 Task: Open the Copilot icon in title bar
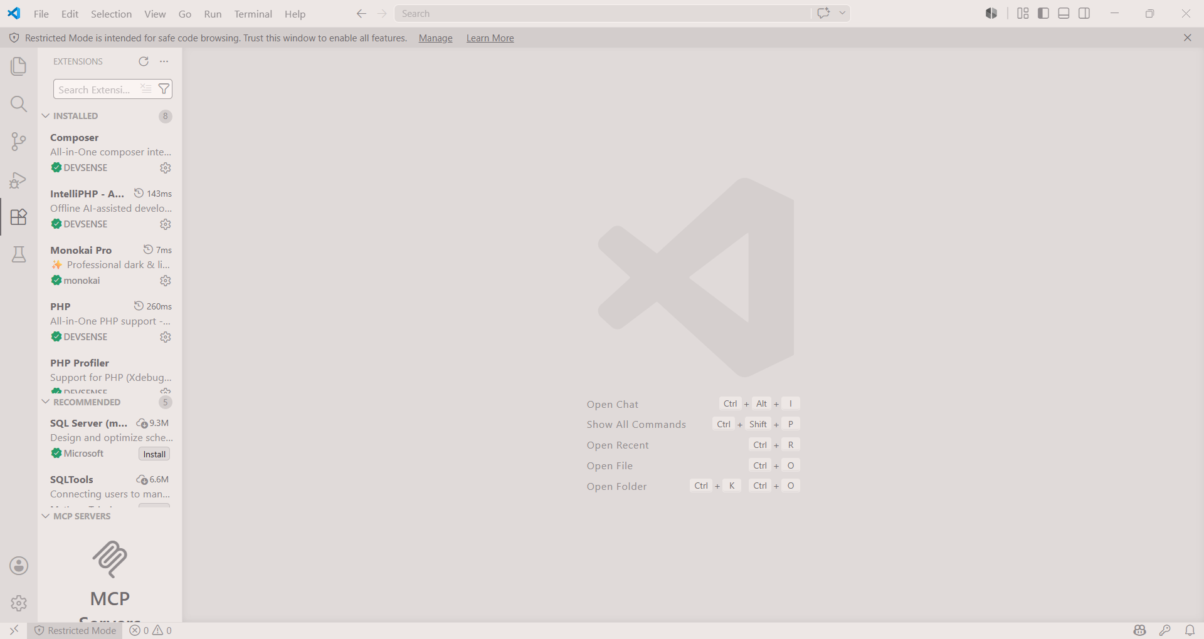pyautogui.click(x=991, y=13)
